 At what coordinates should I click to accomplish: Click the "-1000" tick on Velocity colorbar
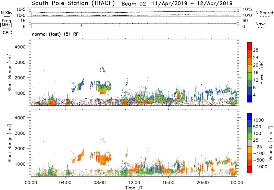click(x=260, y=167)
